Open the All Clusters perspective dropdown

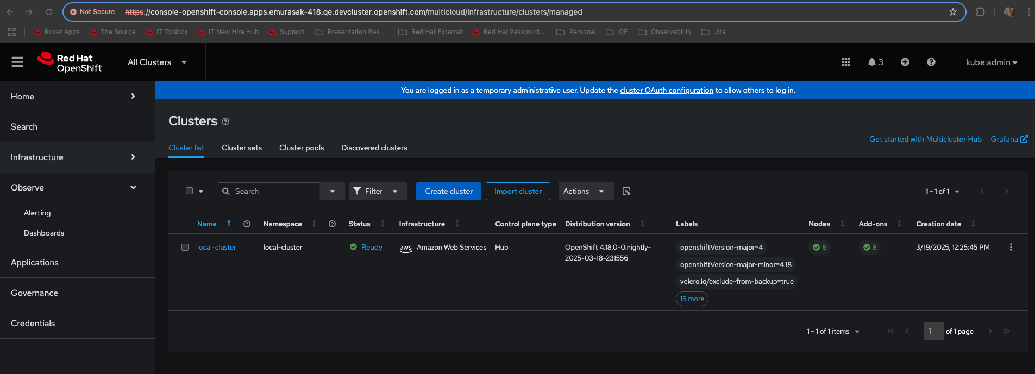(157, 62)
